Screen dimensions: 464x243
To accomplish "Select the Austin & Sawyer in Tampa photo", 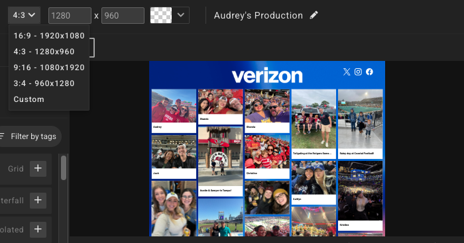I will (221, 162).
